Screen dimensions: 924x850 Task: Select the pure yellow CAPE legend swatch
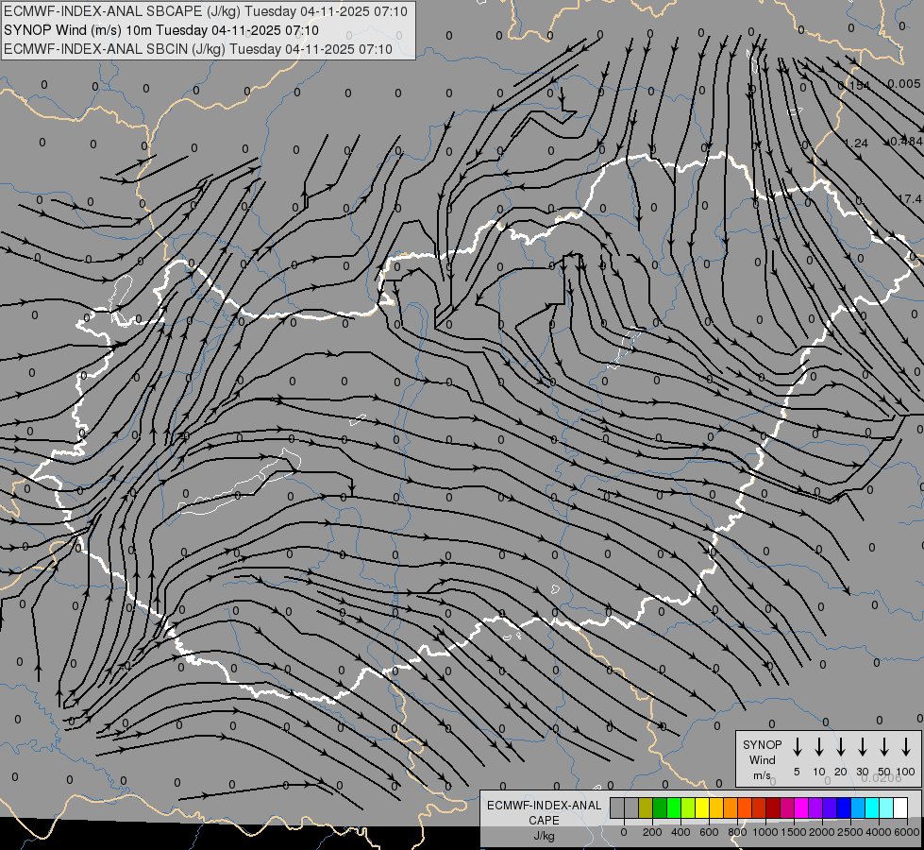coord(702,808)
